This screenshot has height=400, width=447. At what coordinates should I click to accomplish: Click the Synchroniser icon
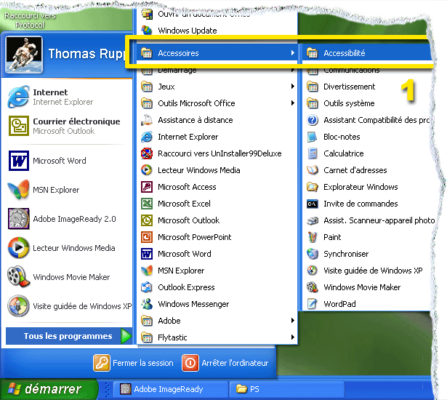pos(313,254)
